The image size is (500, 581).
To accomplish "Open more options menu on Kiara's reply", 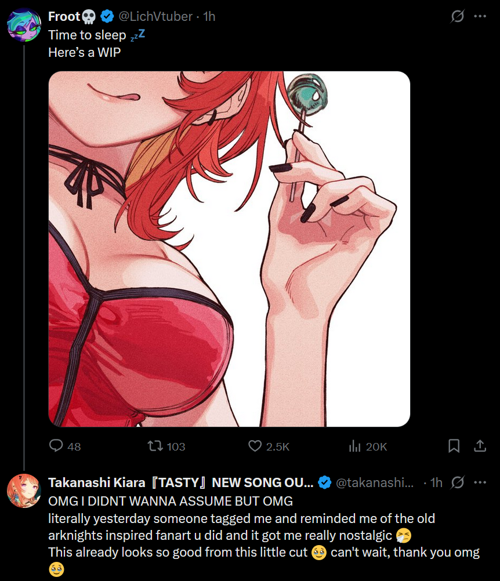I will pyautogui.click(x=480, y=482).
